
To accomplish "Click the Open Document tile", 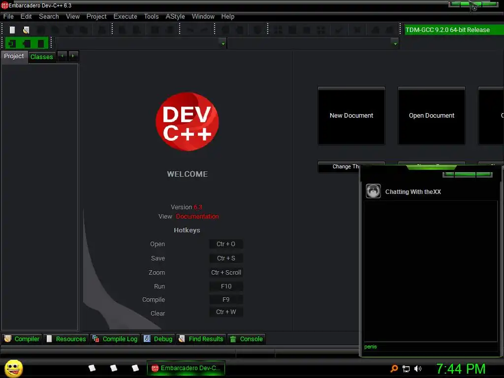I will point(432,115).
